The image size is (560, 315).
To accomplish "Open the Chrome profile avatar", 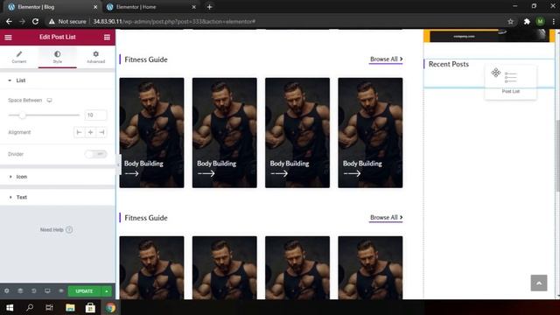I will [x=541, y=21].
